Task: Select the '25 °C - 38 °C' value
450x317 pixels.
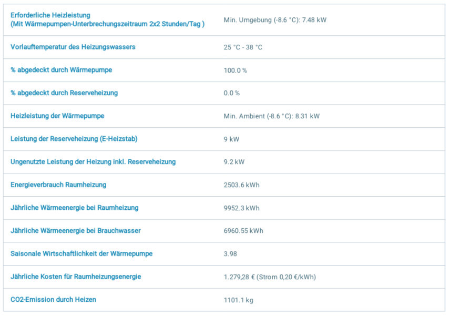Action: (x=243, y=47)
